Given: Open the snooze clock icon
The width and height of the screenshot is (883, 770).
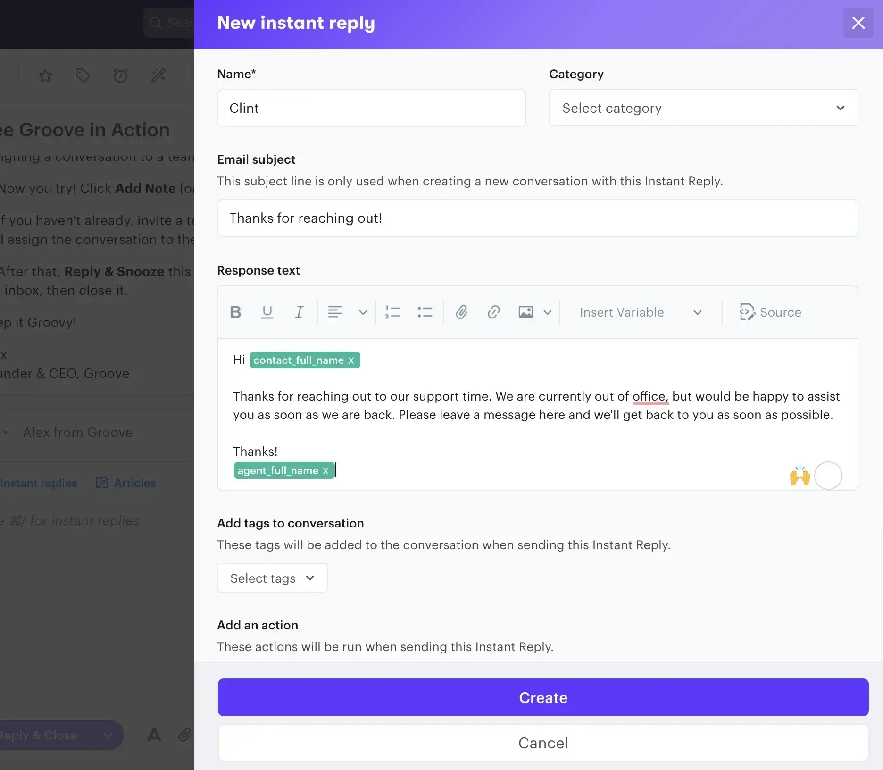Looking at the screenshot, I should tap(121, 75).
